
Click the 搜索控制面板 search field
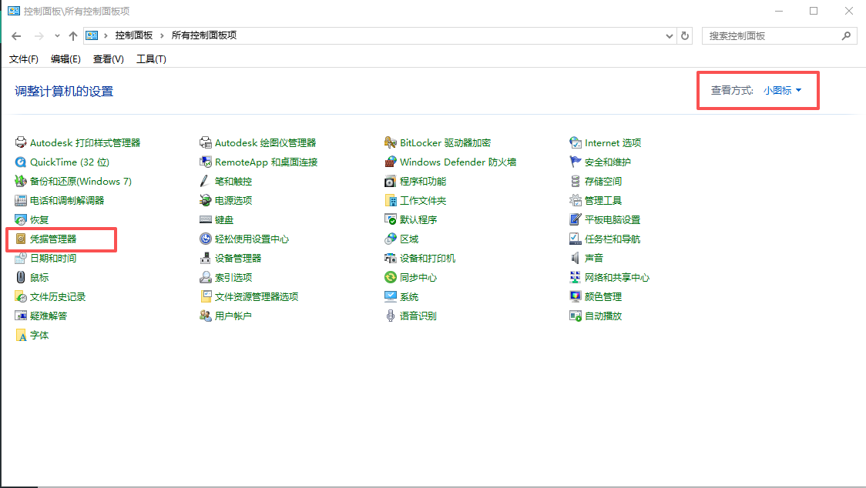(x=779, y=36)
